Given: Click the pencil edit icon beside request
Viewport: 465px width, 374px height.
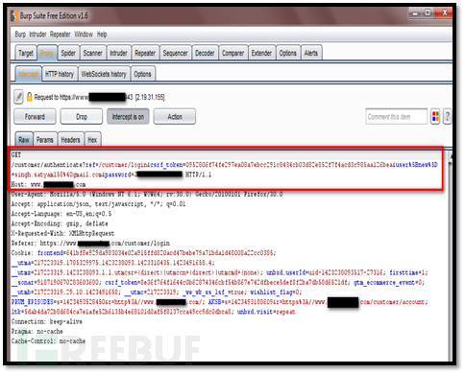Looking at the screenshot, I should (x=18, y=97).
